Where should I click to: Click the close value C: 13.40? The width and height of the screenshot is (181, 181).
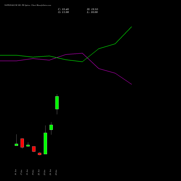point(63,9)
